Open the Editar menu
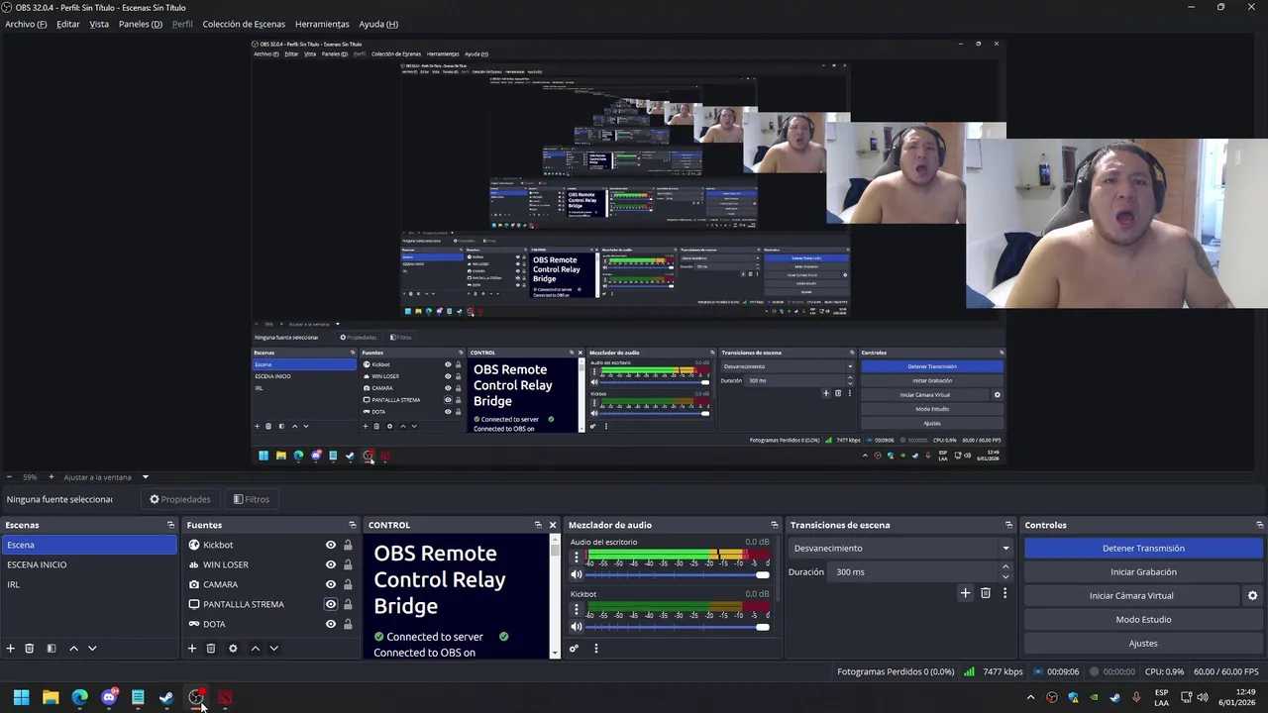Viewport: 1268px width, 713px height. click(68, 24)
